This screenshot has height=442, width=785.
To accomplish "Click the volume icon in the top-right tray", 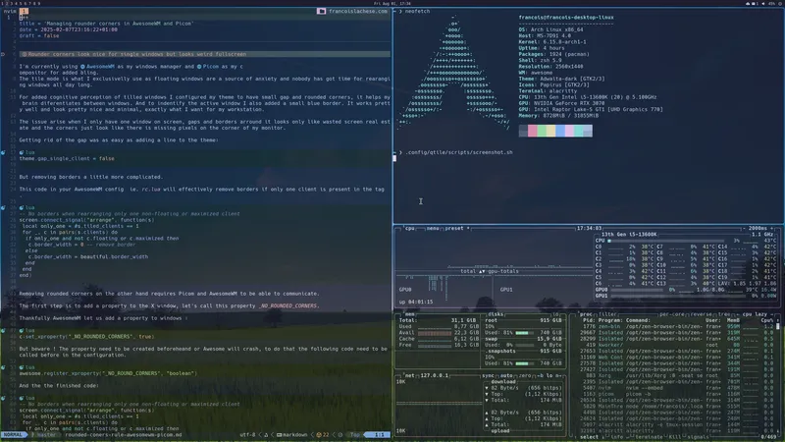I will tap(763, 4).
